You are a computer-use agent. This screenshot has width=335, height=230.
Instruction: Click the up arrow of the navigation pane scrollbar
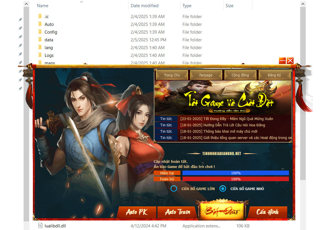point(26,4)
